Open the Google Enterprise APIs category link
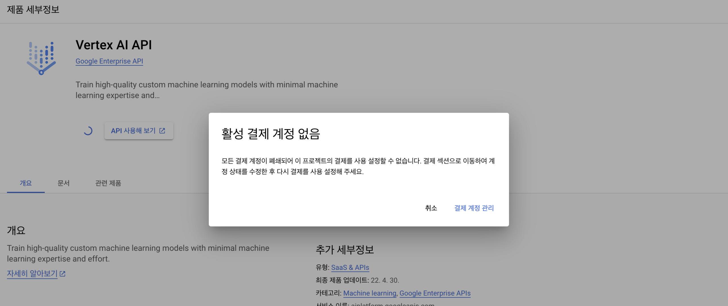 pyautogui.click(x=435, y=293)
